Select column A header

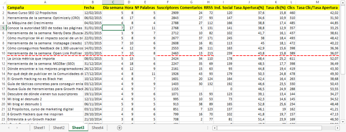tap(45, 2)
